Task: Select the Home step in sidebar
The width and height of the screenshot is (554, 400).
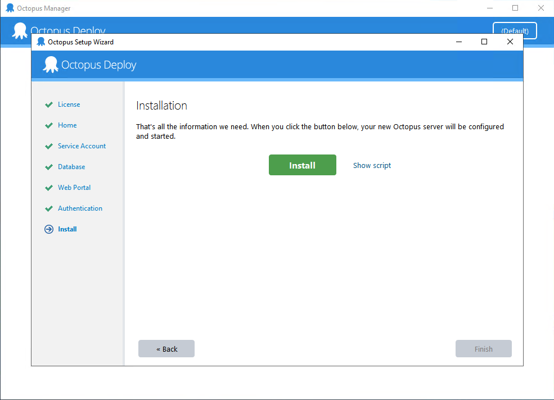Action: [67, 125]
